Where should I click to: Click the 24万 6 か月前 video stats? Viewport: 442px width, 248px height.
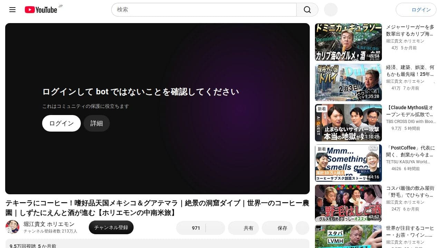tap(405, 209)
